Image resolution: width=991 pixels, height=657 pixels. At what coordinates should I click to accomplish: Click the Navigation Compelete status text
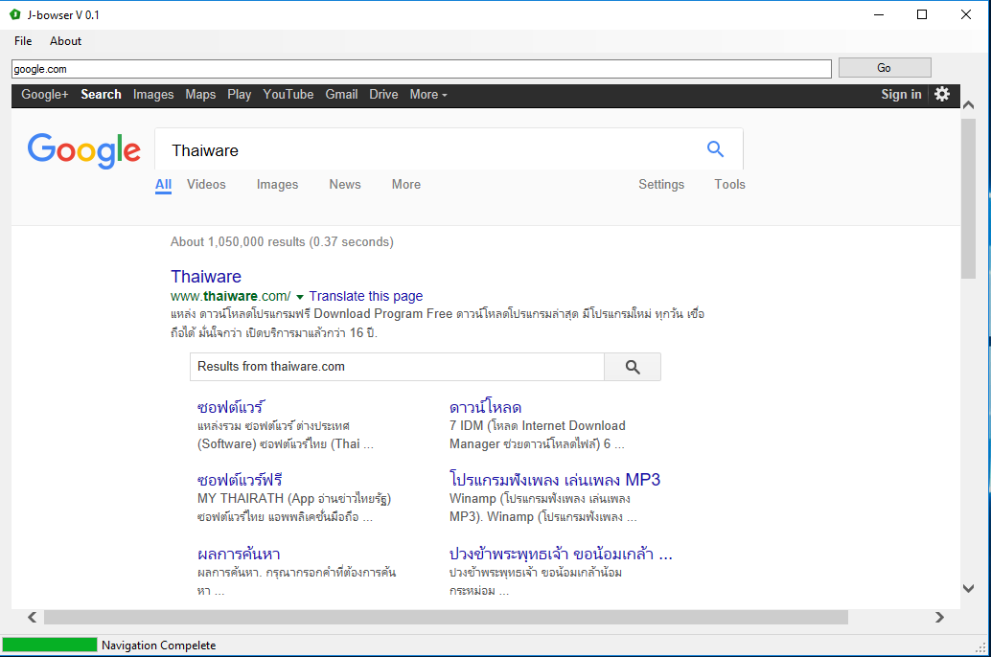(159, 645)
